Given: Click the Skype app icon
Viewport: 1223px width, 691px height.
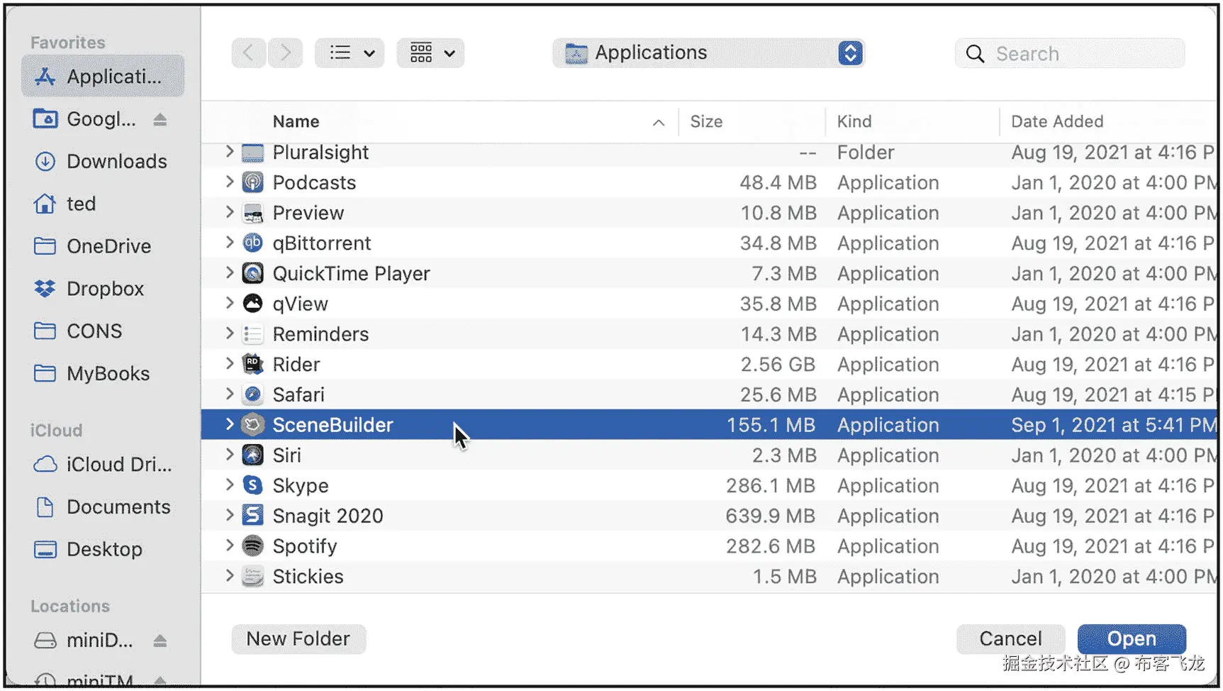Looking at the screenshot, I should 252,485.
